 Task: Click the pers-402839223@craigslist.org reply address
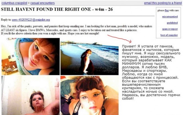coord(31,20)
